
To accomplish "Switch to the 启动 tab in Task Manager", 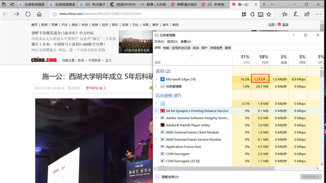I will 196,48.
